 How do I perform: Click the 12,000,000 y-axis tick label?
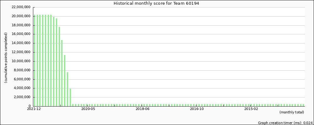pos(20,52)
